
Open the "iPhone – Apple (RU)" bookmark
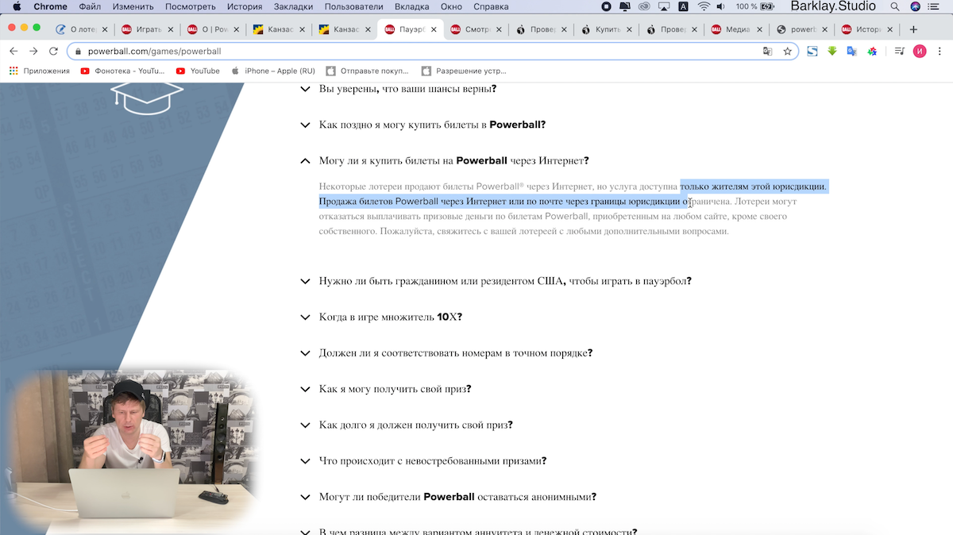[272, 71]
